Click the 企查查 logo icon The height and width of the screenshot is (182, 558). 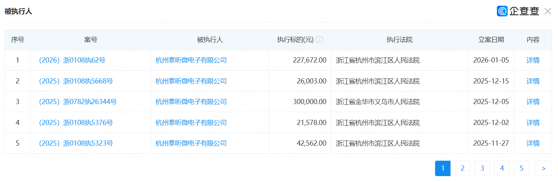pos(502,11)
